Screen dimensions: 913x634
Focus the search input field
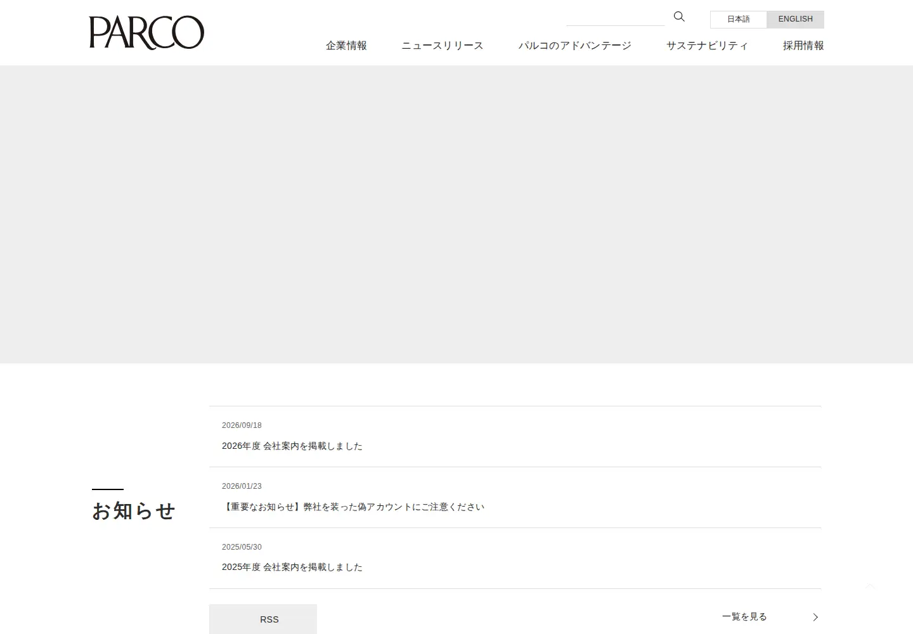tap(615, 17)
